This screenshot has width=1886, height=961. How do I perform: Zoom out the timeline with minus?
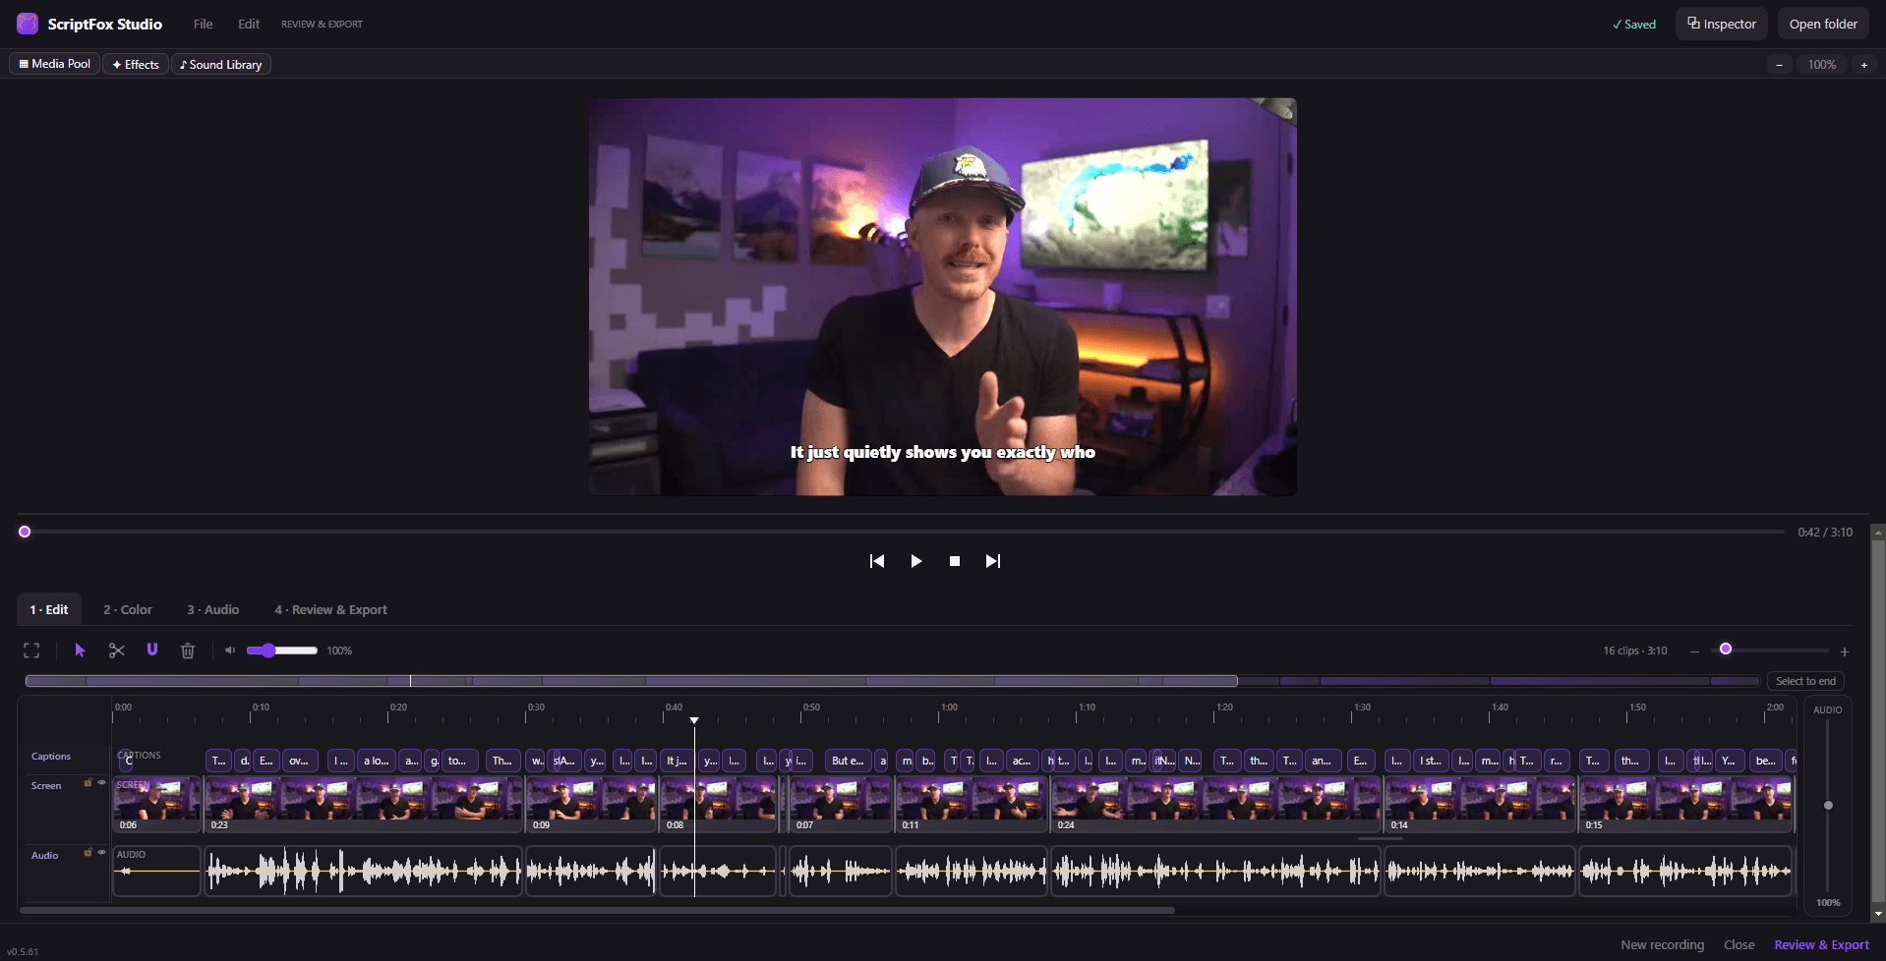pos(1694,651)
